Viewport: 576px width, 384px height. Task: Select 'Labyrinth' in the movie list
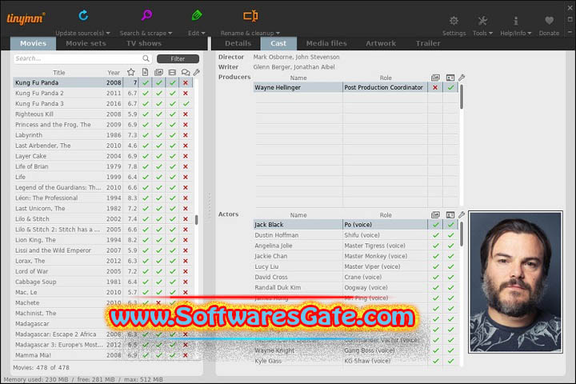click(103, 135)
